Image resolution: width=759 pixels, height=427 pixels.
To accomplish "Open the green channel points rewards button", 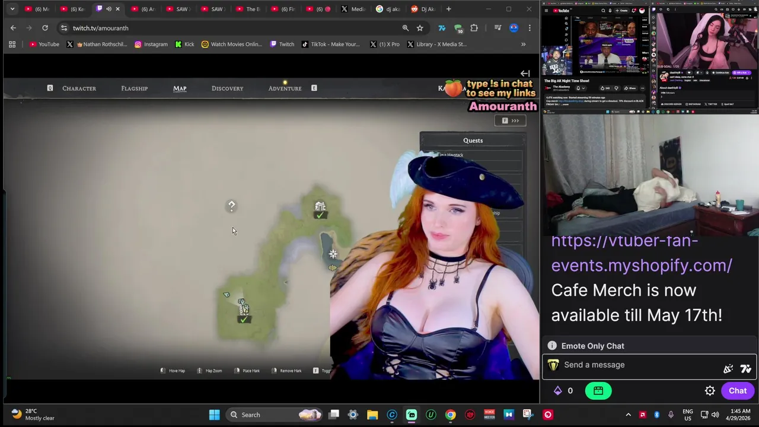I will 598,391.
